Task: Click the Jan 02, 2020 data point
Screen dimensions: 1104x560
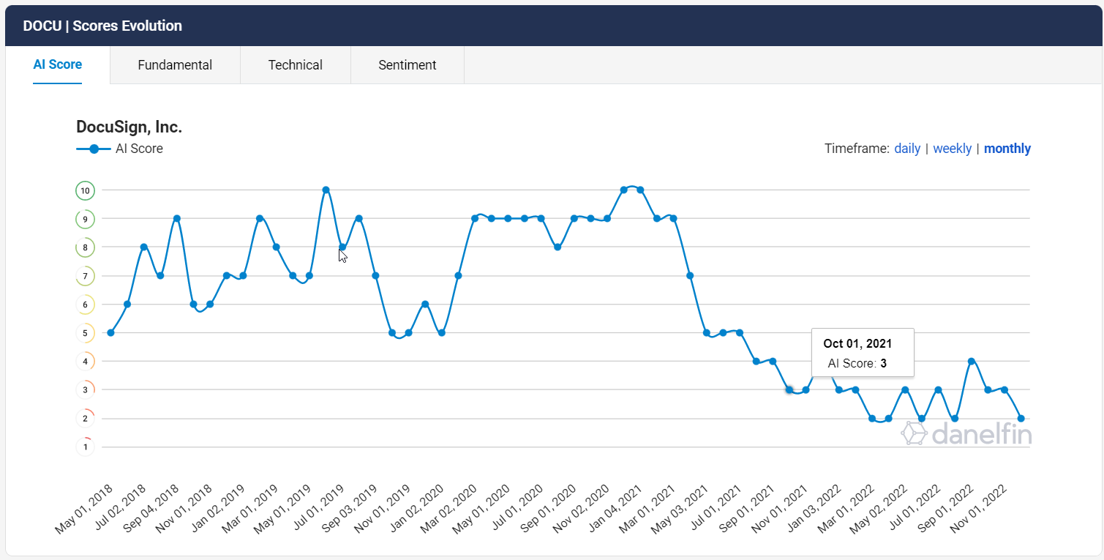Action: pyautogui.click(x=441, y=332)
